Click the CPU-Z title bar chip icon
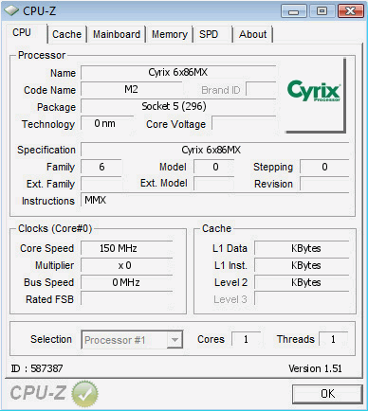The image size is (368, 411). tap(11, 10)
